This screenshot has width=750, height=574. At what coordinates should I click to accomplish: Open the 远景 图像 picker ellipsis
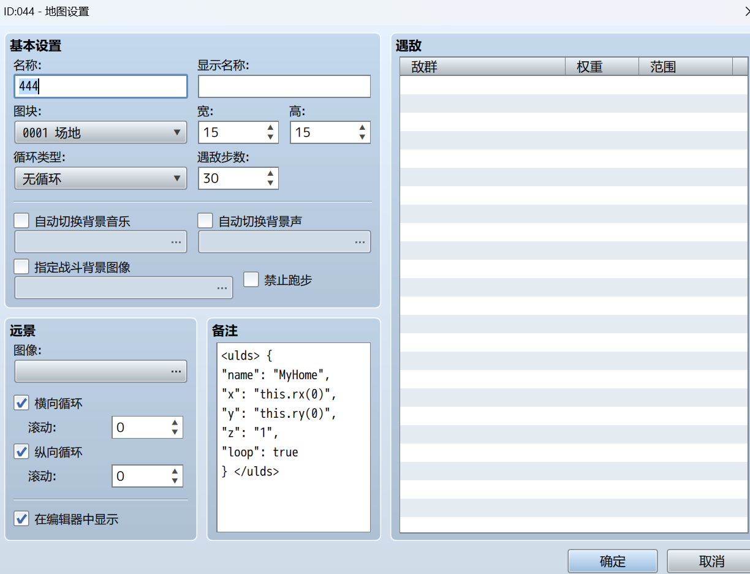(x=176, y=371)
